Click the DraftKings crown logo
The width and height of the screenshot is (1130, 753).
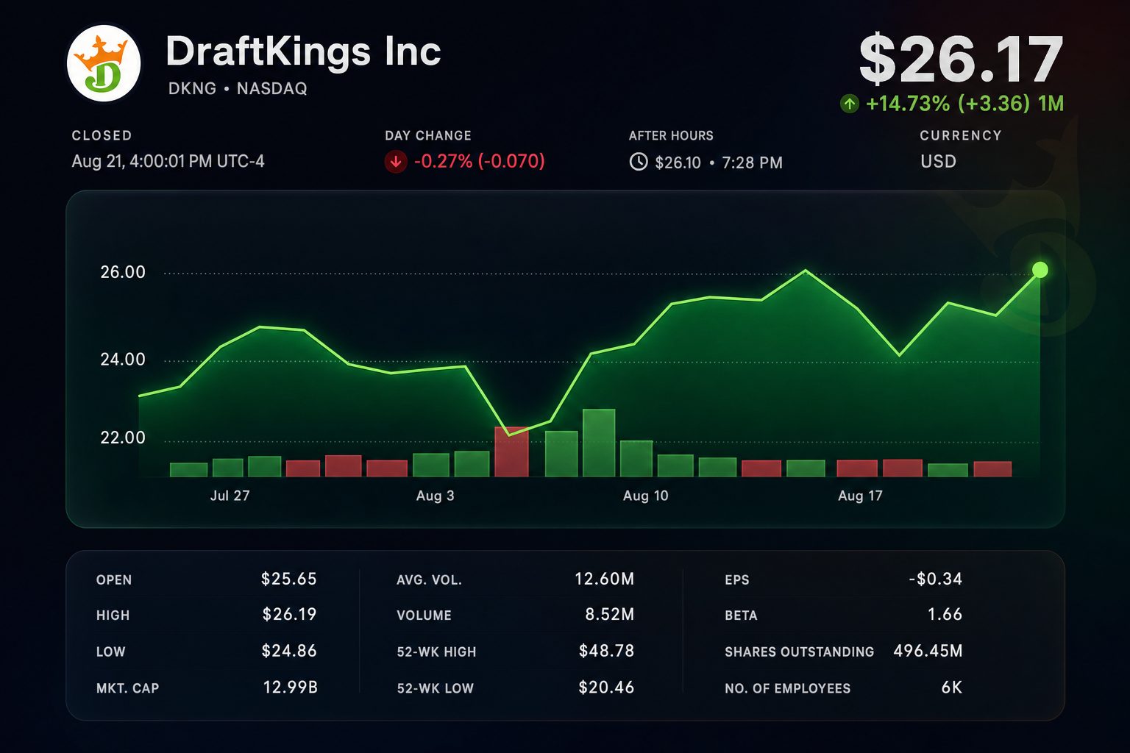[x=104, y=63]
